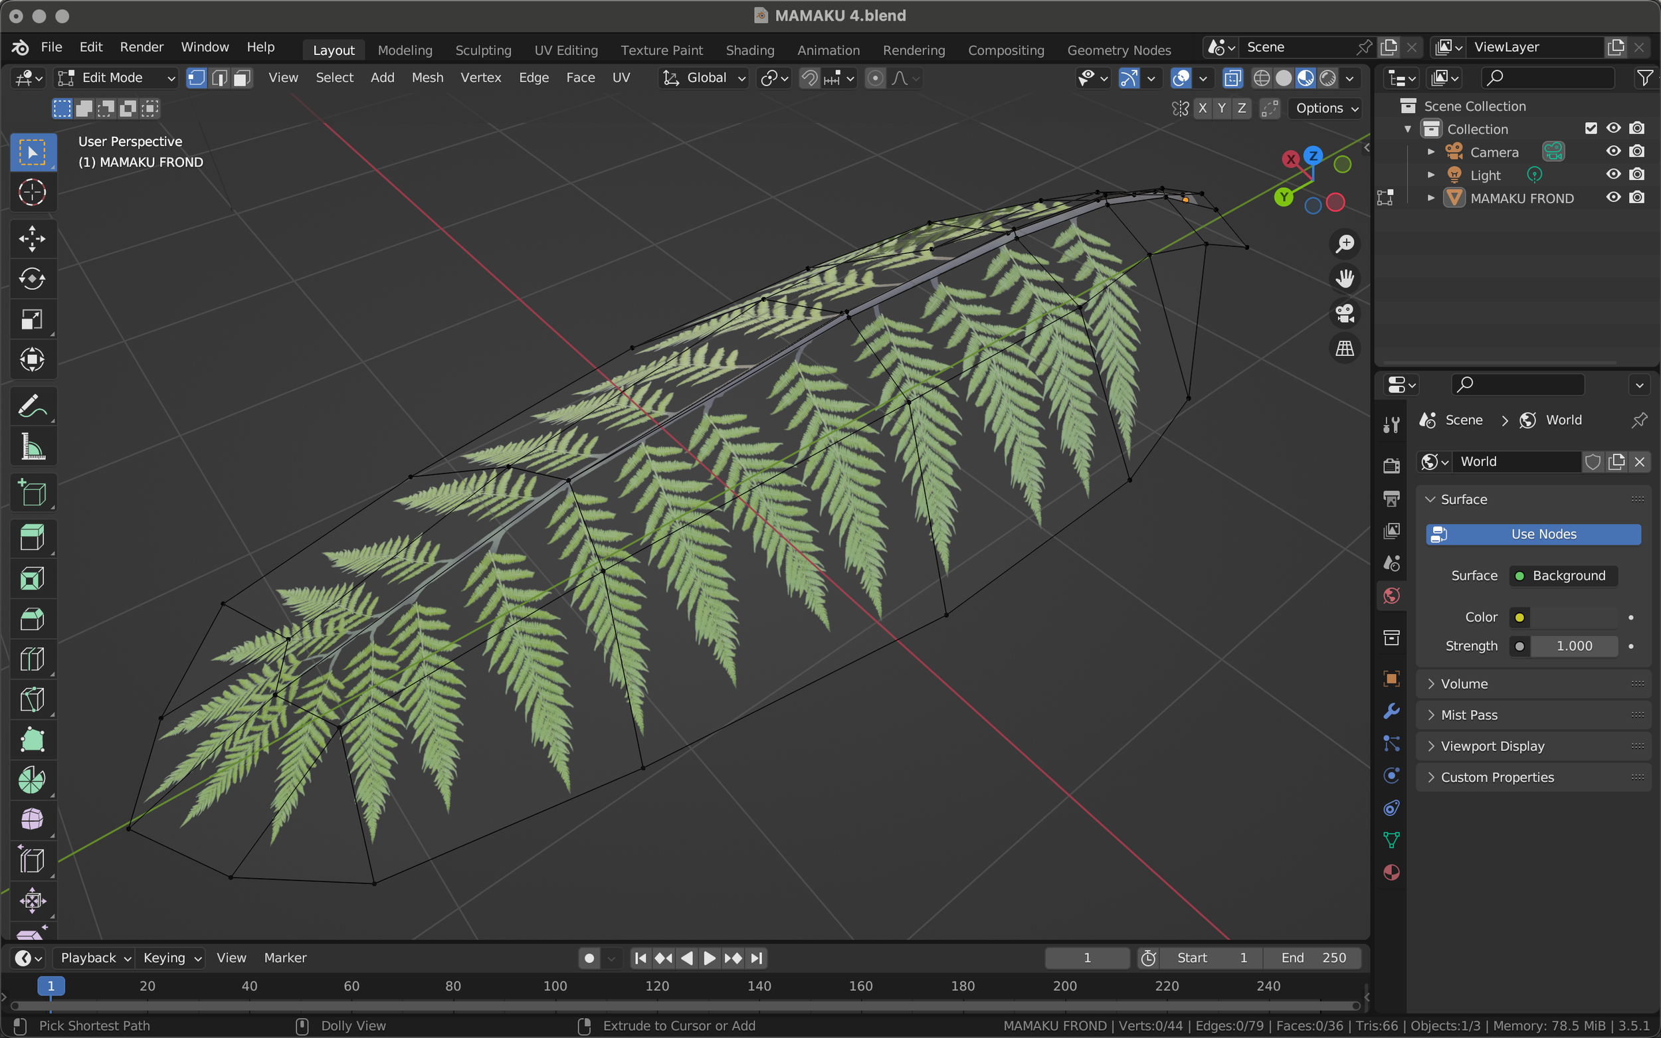Activate the Knife tool
This screenshot has width=1661, height=1038.
pos(32,699)
